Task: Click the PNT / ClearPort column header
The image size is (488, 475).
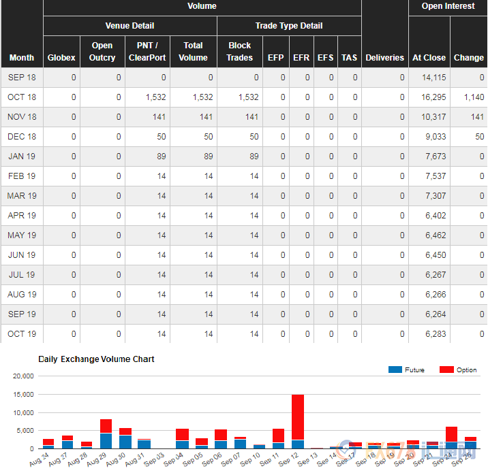Action: click(147, 52)
